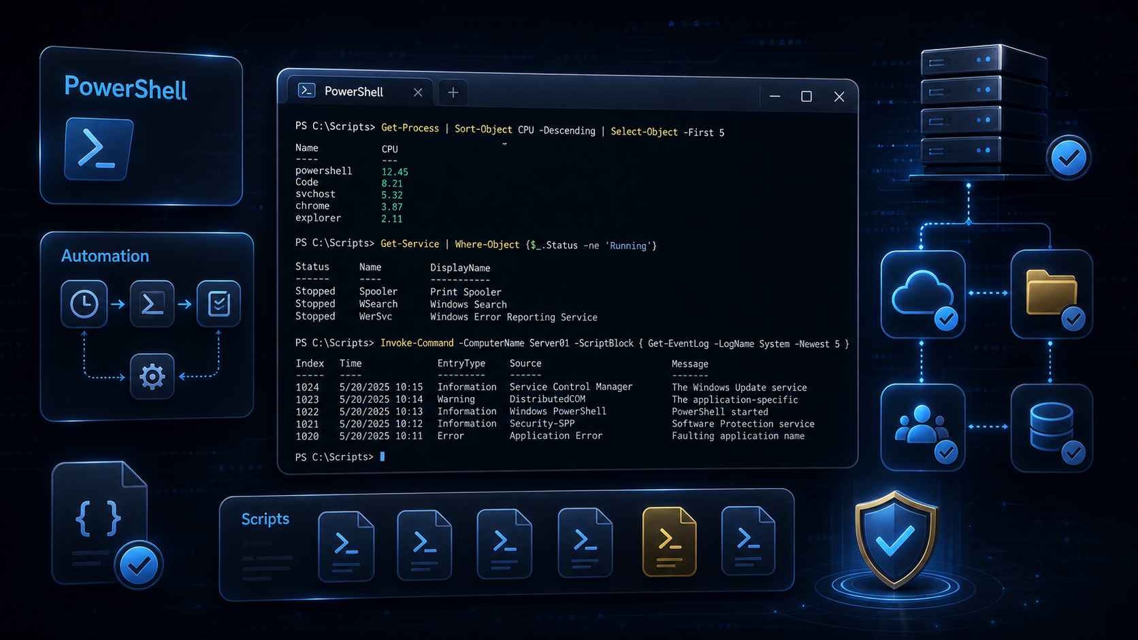1138x640 pixels.
Task: Click the Invoke-Command command text
Action: coord(417,343)
